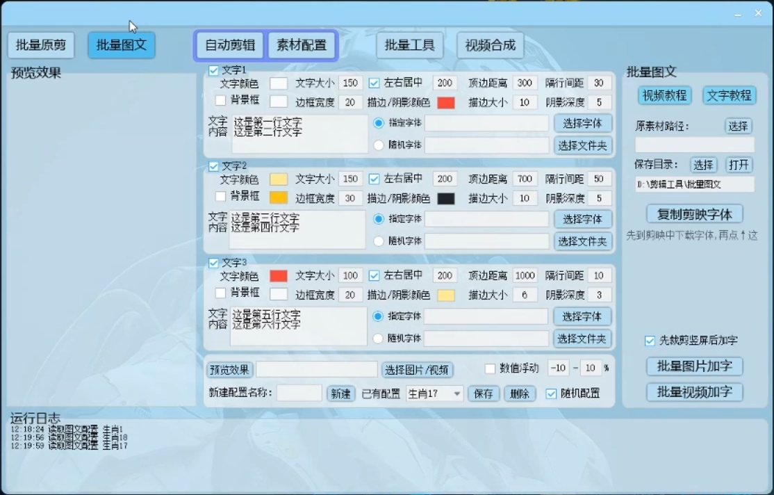Open the yellow 文字颜色 swatch for 文字2
This screenshot has width=774, height=495.
[x=279, y=179]
